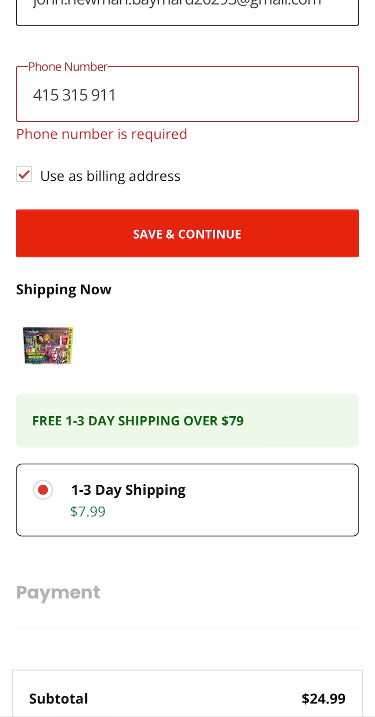Screen dimensions: 375x717
Task: Select the 1-3 Day Shipping radio button
Action: coord(43,490)
